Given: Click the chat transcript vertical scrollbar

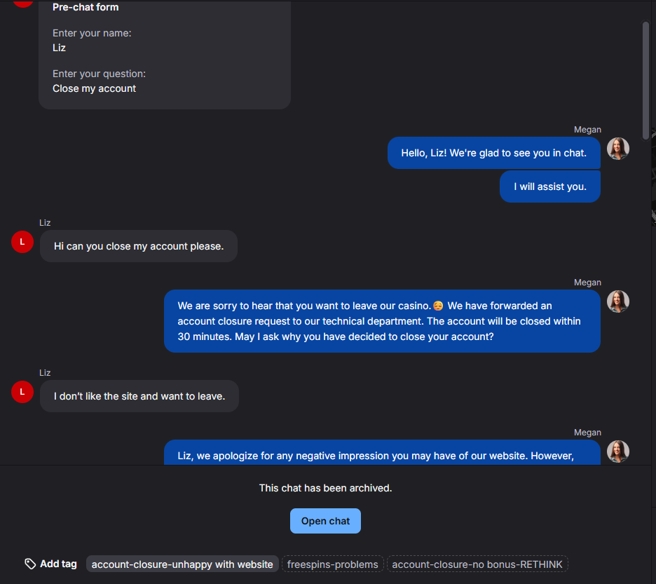Looking at the screenshot, I should [x=645, y=81].
